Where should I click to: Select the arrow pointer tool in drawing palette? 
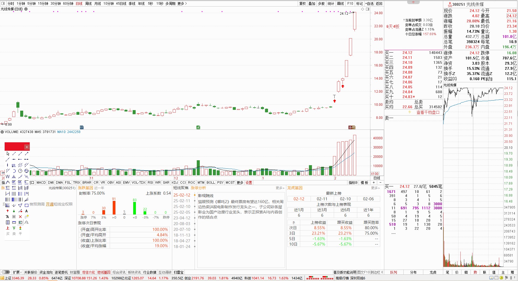pos(8,154)
